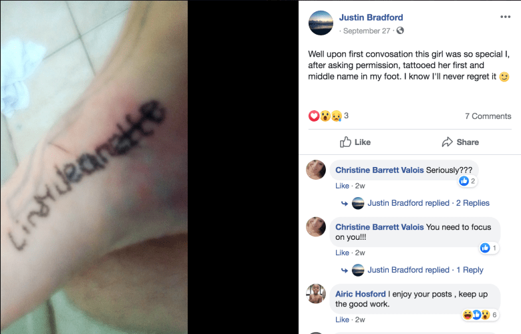Open Airic Hosford's name link
This screenshot has width=521, height=334.
[360, 294]
